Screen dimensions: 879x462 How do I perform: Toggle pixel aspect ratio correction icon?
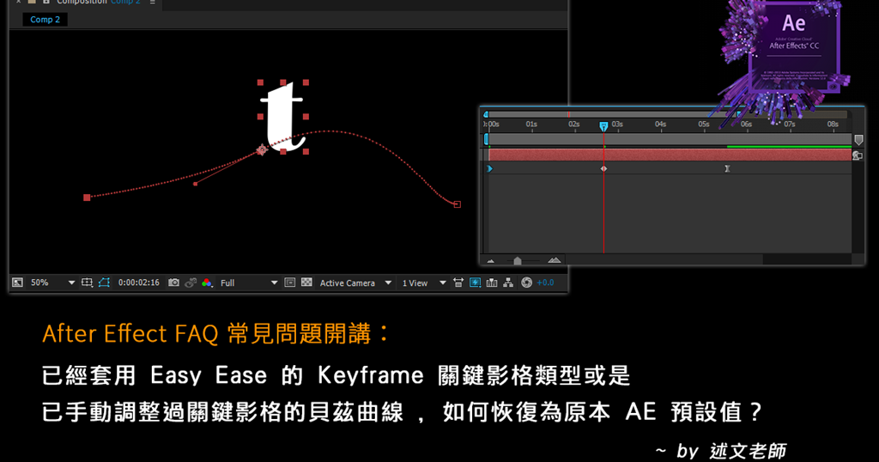458,283
